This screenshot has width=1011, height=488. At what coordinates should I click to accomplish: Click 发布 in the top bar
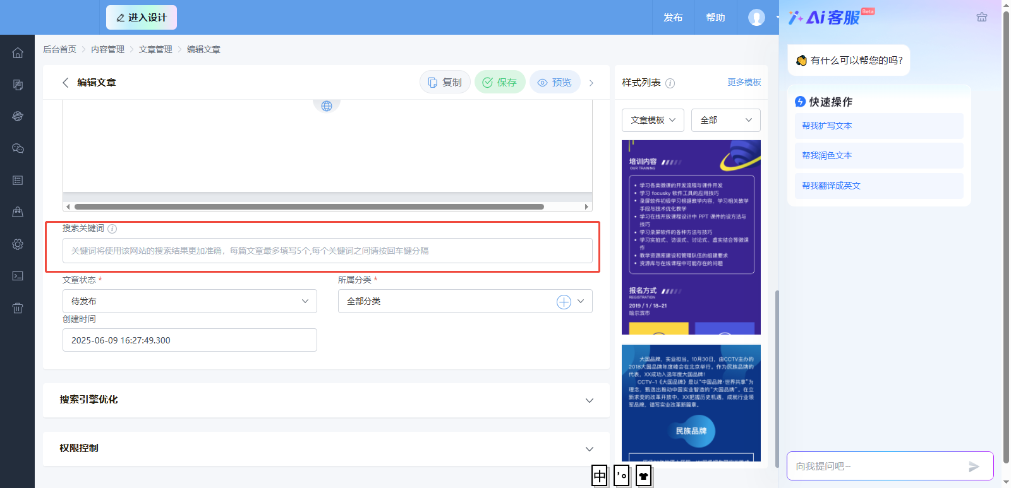673,18
